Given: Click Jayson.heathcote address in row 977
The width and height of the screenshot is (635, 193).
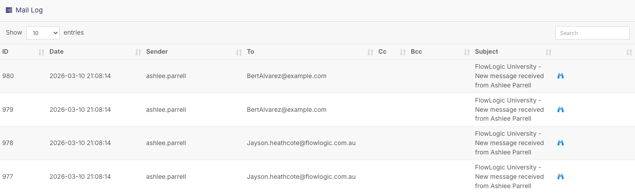Looking at the screenshot, I should pyautogui.click(x=301, y=177).
